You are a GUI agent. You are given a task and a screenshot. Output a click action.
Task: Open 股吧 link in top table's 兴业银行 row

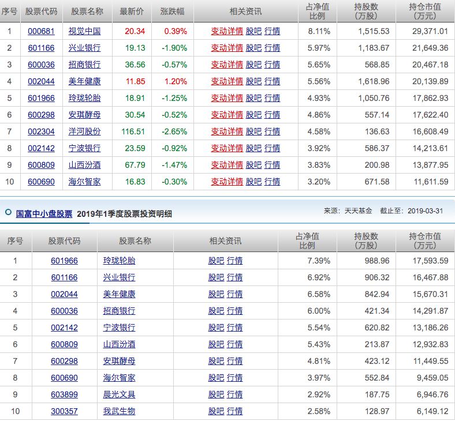[x=253, y=48]
